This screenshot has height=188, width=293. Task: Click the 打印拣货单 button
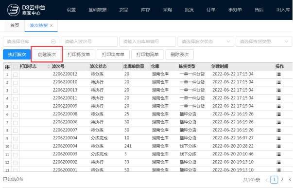click(79, 55)
